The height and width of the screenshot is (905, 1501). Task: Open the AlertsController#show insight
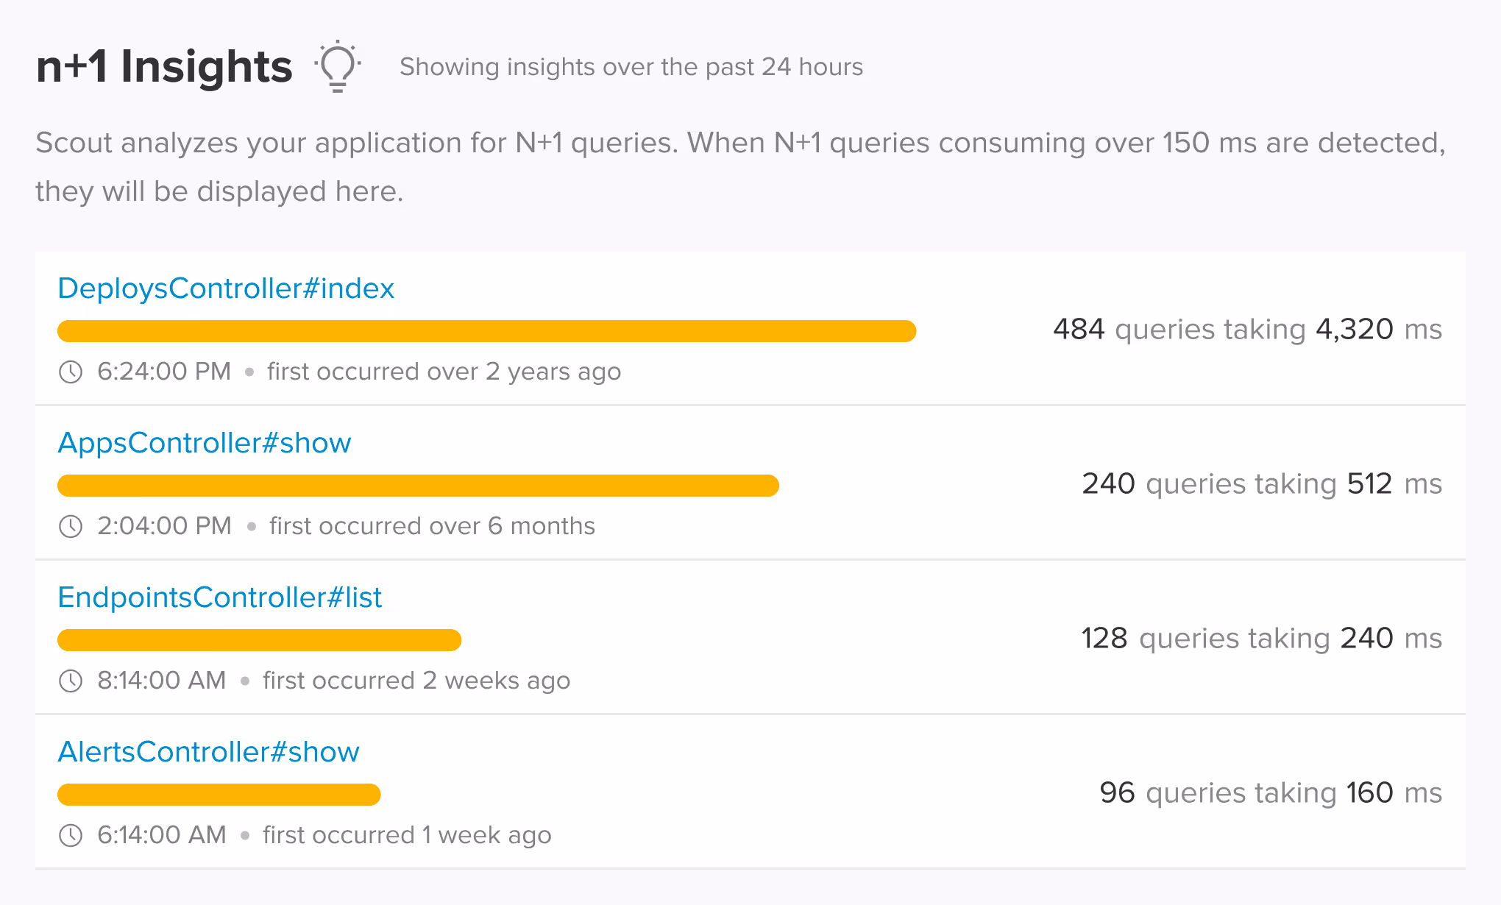[209, 751]
